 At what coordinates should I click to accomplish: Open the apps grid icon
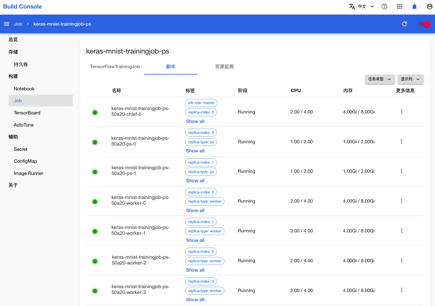click(399, 7)
